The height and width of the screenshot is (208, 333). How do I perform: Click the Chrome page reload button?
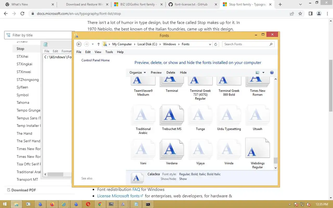[22, 14]
